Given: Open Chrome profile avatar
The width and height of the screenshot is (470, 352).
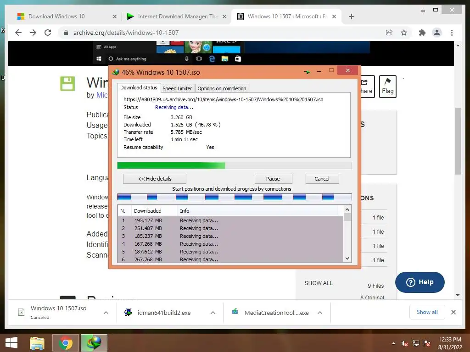Looking at the screenshot, I should [x=437, y=33].
